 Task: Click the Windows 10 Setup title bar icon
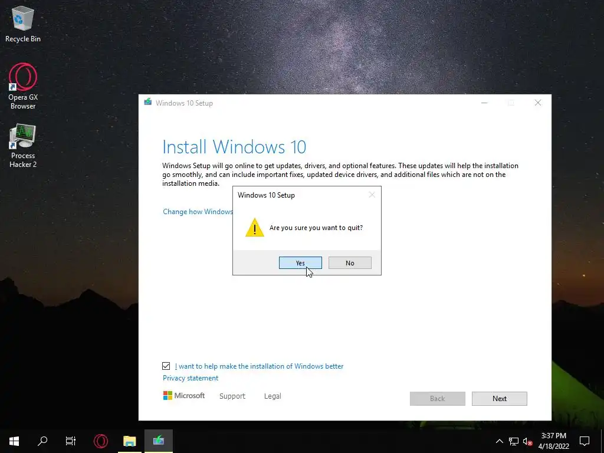click(147, 102)
